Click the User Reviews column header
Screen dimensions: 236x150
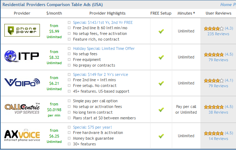pos(218,13)
